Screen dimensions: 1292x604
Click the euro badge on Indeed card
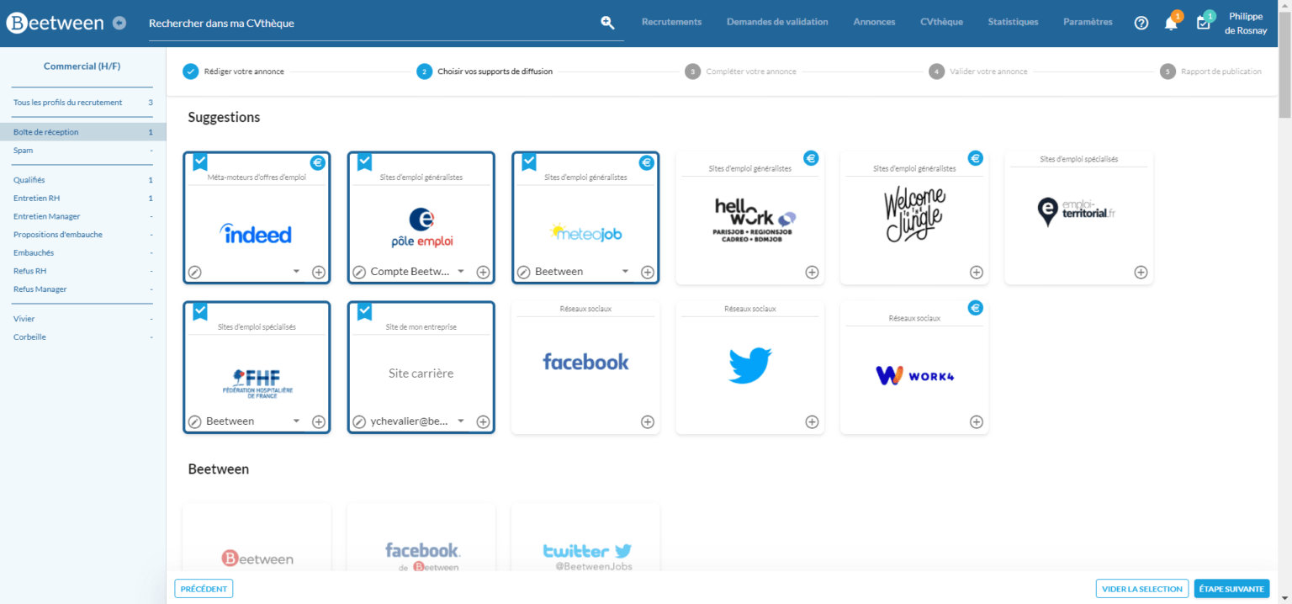[317, 162]
